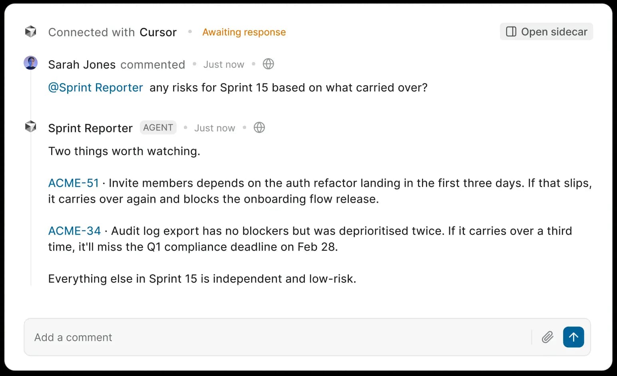Click globe icon beside Sprint Reporter's reply
The width and height of the screenshot is (617, 376).
[x=259, y=128]
